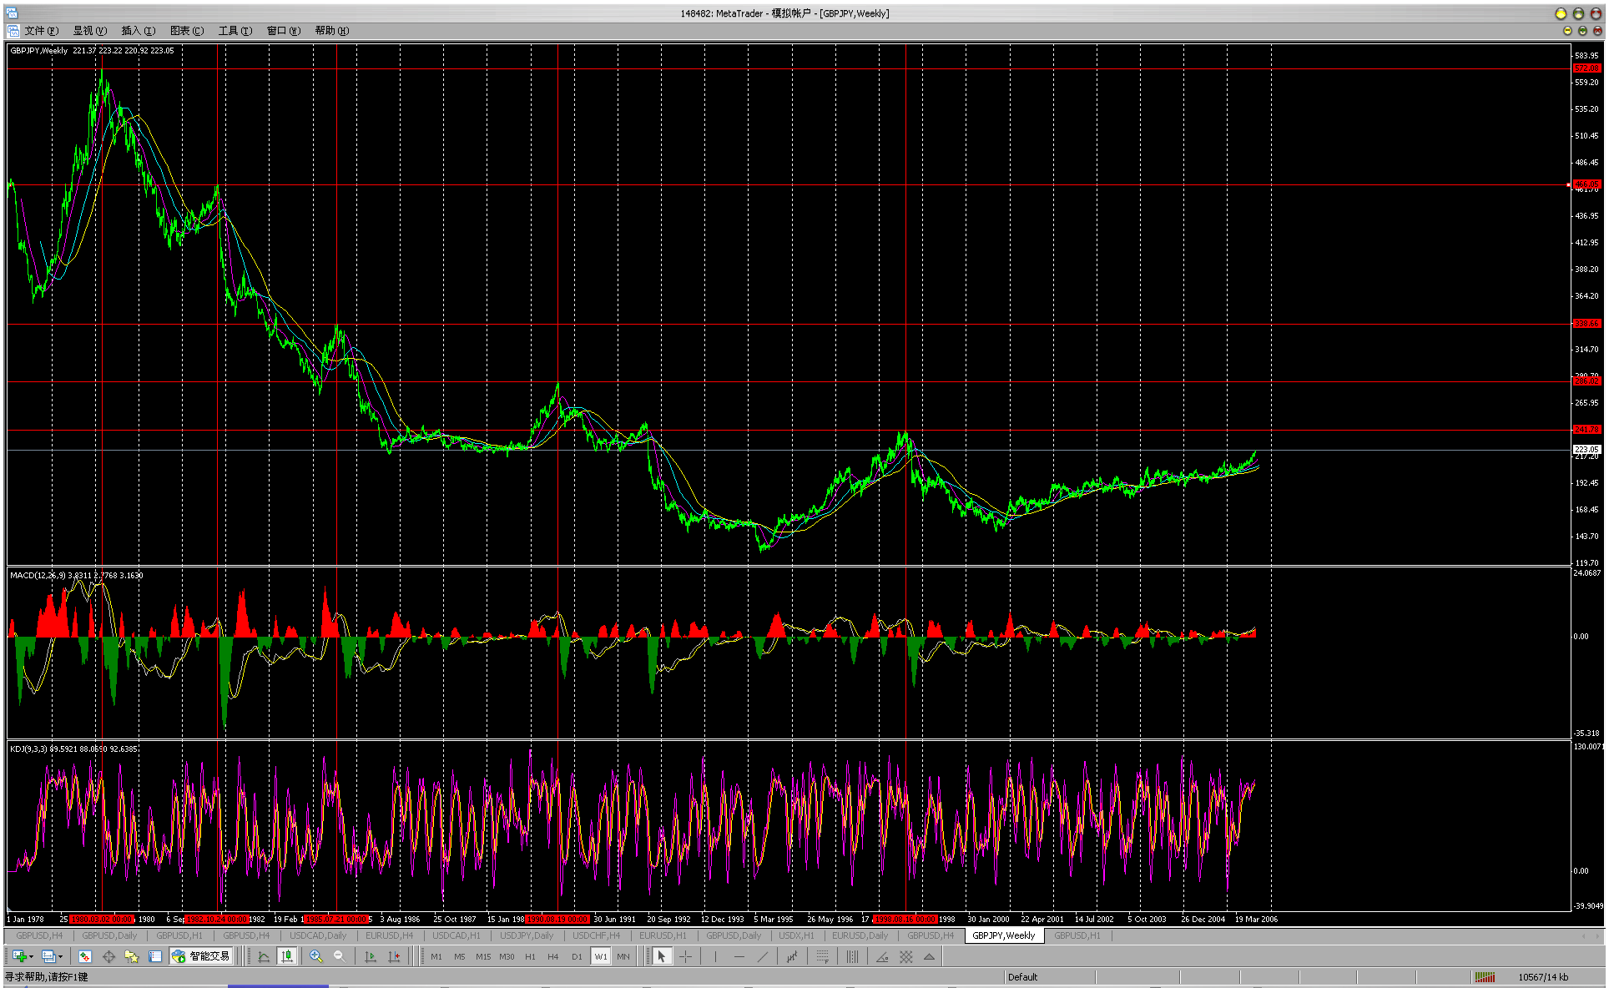1609x988 pixels.
Task: Switch to H4 timeframe
Action: point(552,956)
